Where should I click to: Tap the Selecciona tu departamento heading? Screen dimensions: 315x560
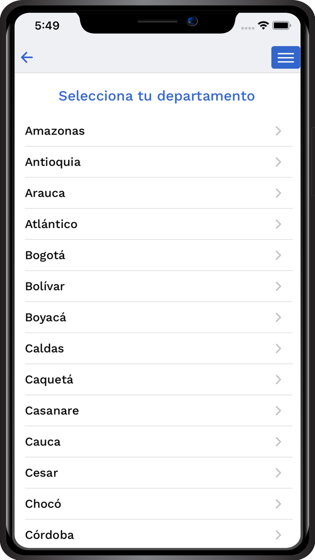(157, 95)
